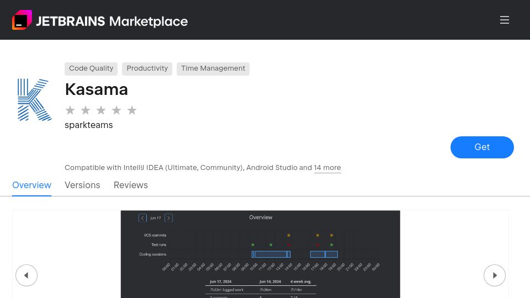Expand the 14 more compatible IDEs link
Screen dimensions: 530x298
pyautogui.click(x=327, y=168)
